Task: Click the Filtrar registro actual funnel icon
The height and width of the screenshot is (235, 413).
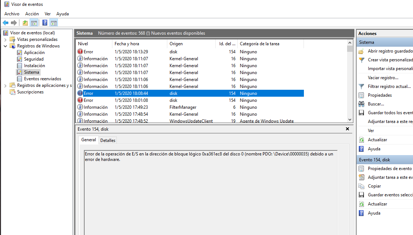Action: tap(361, 86)
